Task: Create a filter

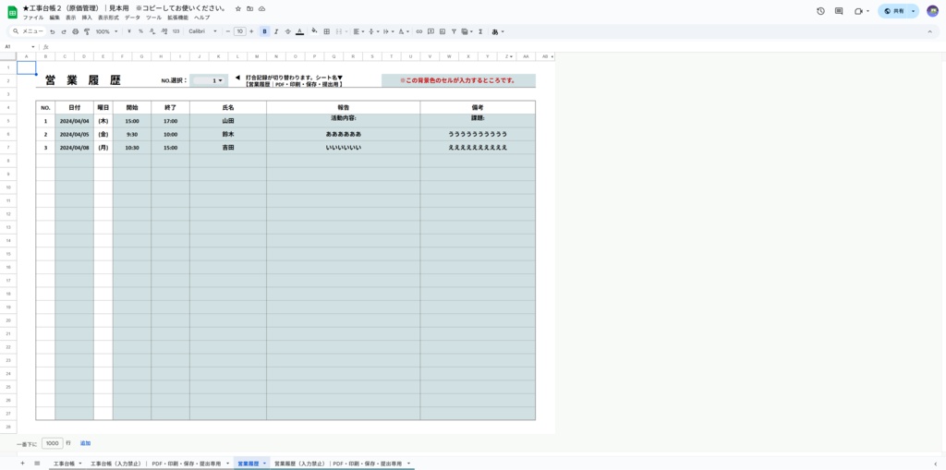Action: click(x=454, y=31)
